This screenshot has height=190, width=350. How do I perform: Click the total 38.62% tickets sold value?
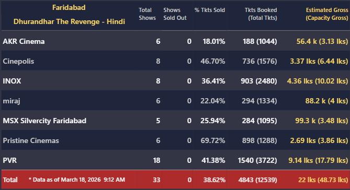point(214,180)
